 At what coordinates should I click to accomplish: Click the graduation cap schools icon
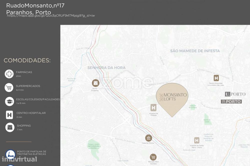pyautogui.click(x=9, y=101)
